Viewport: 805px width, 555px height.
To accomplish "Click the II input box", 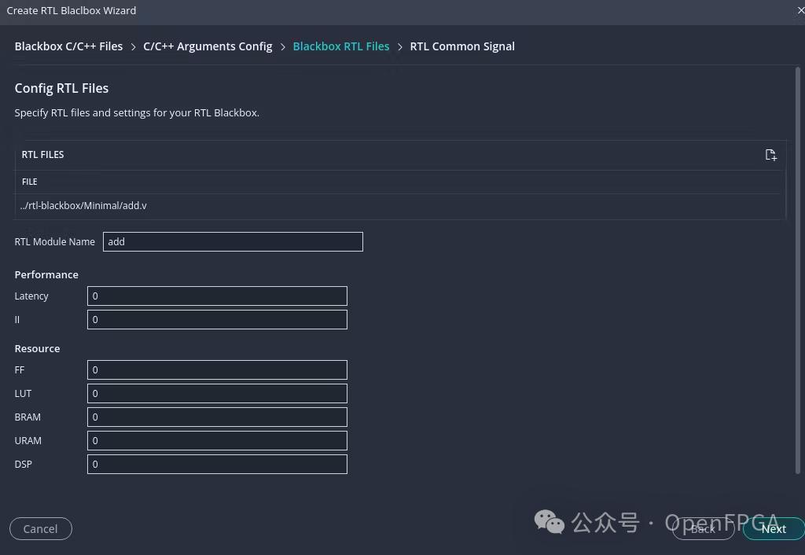I will pyautogui.click(x=217, y=320).
